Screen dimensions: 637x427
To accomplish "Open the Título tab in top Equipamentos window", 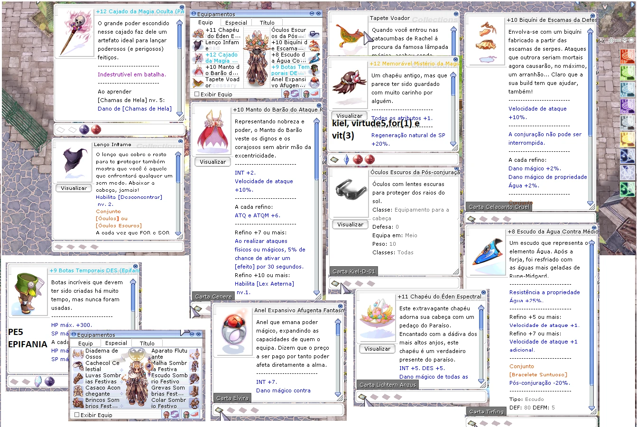I will point(267,22).
